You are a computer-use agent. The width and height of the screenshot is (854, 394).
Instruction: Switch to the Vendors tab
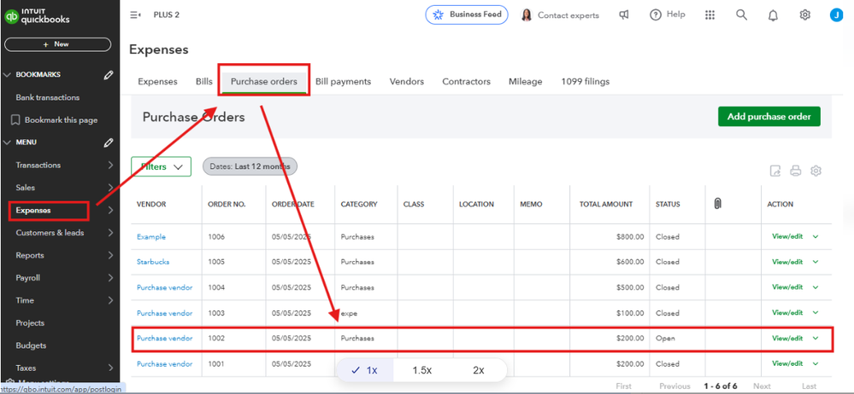(406, 82)
